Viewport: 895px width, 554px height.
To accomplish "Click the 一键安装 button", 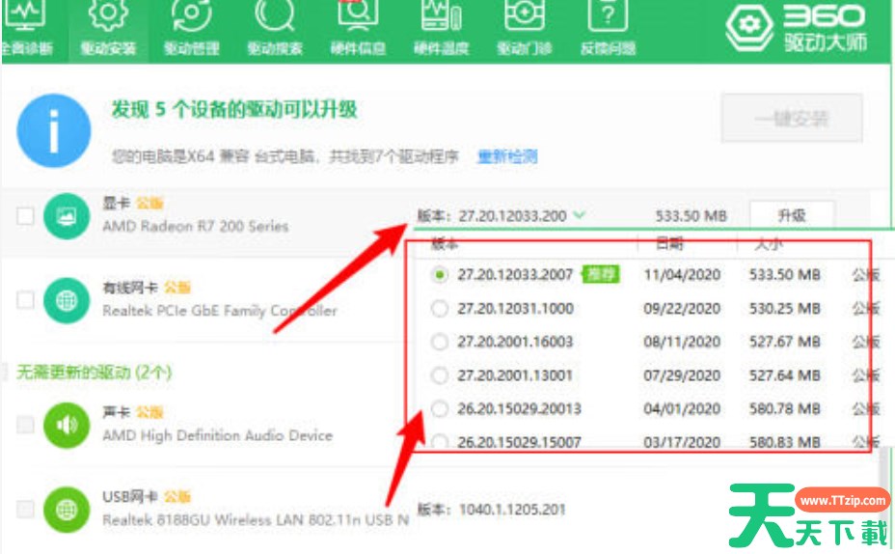I will [792, 118].
